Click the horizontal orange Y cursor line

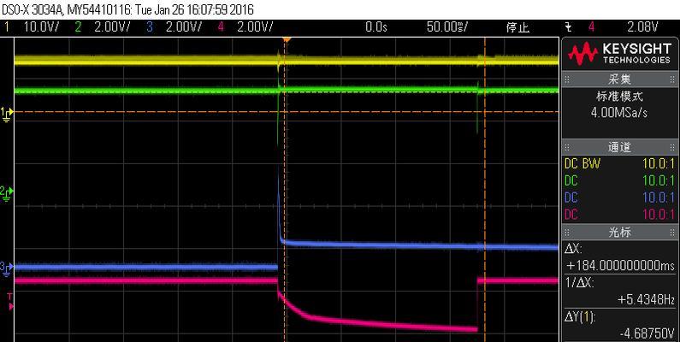click(x=287, y=112)
